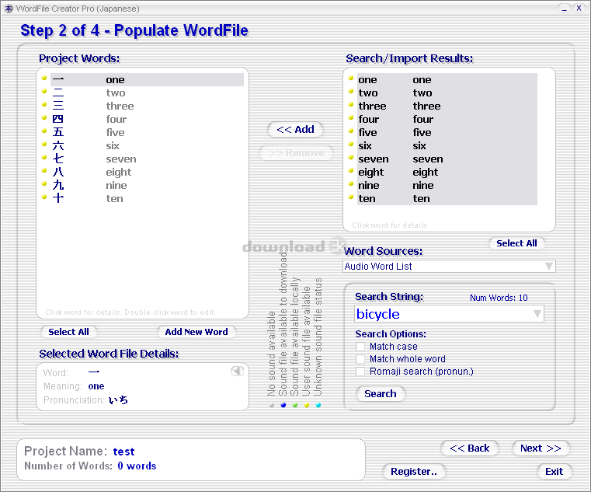Select 'nine' in search results list

447,185
